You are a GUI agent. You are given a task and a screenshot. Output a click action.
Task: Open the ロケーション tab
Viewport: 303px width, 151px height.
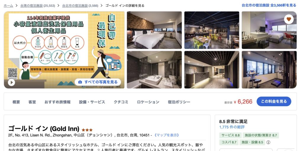(148, 102)
